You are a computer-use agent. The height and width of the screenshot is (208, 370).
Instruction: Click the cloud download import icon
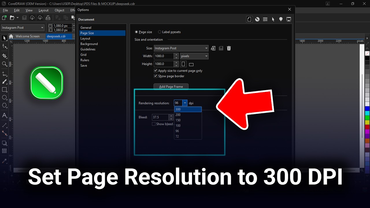tap(32, 18)
